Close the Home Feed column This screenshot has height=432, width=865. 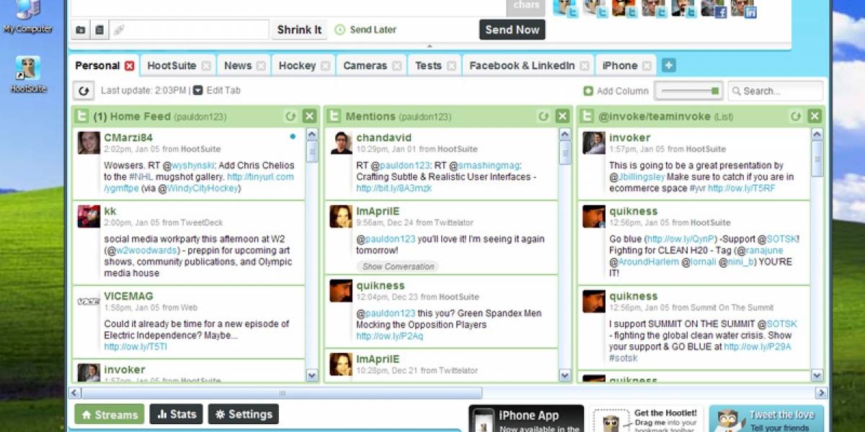tap(309, 116)
